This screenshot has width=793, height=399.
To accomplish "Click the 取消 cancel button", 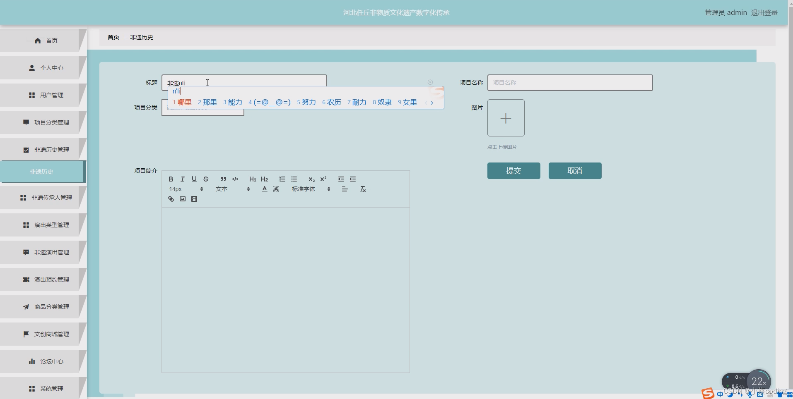I will [575, 171].
